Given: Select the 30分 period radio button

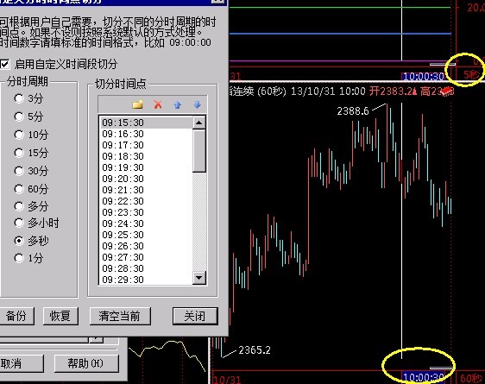Looking at the screenshot, I should 19,171.
